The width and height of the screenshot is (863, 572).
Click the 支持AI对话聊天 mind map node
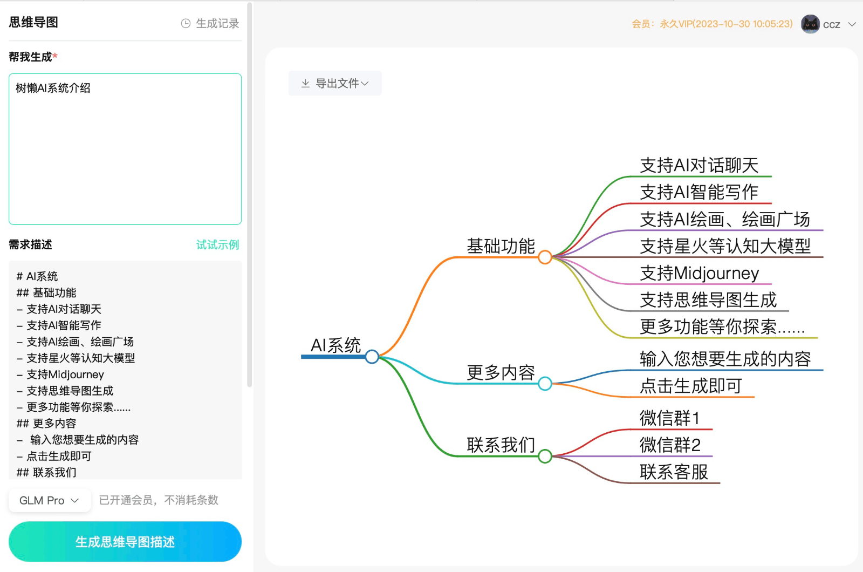pyautogui.click(x=699, y=165)
